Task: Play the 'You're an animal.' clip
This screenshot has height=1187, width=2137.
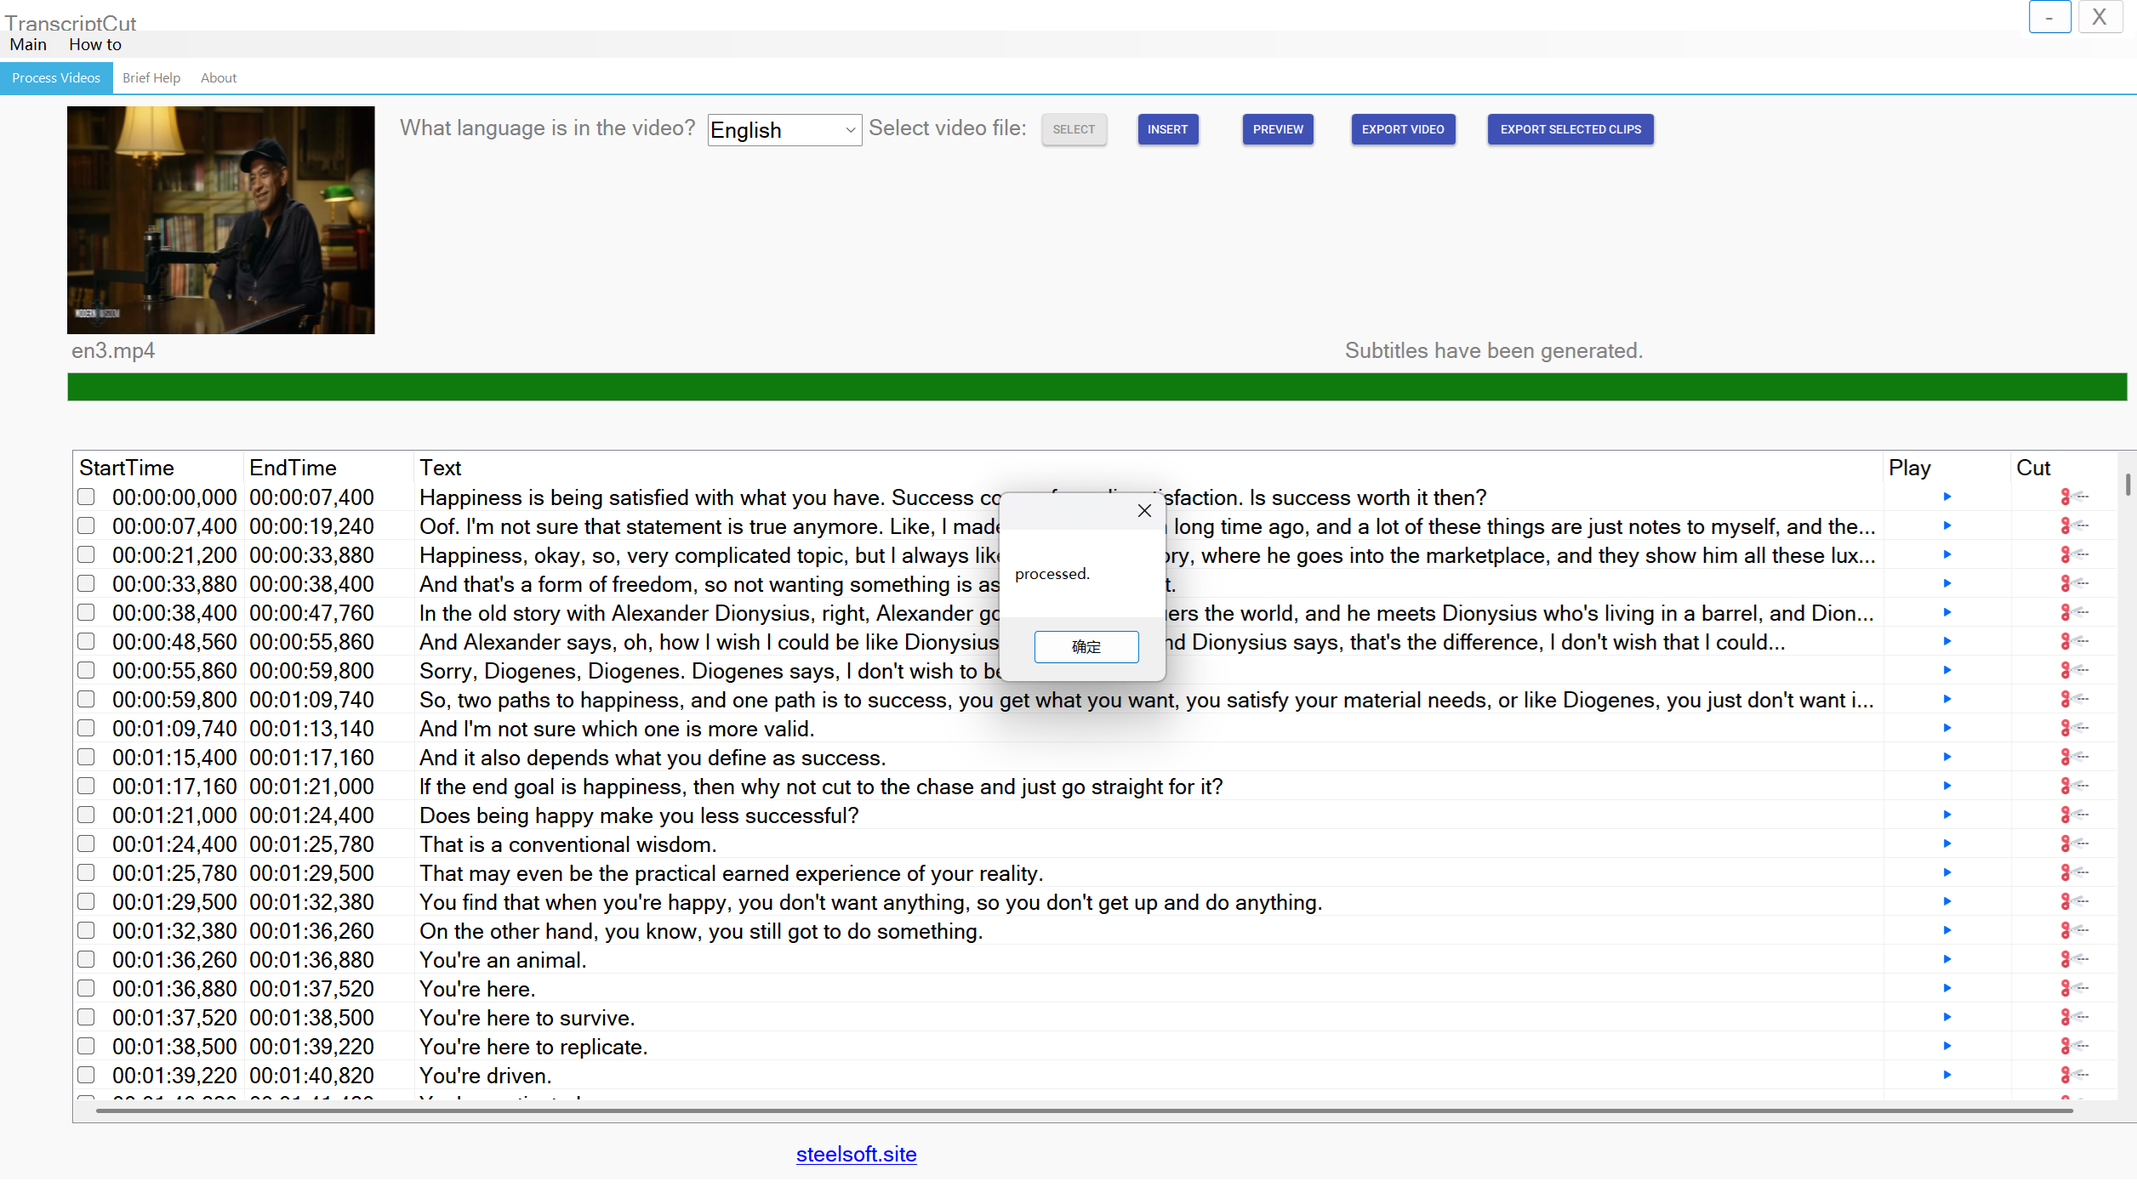Action: point(1946,960)
